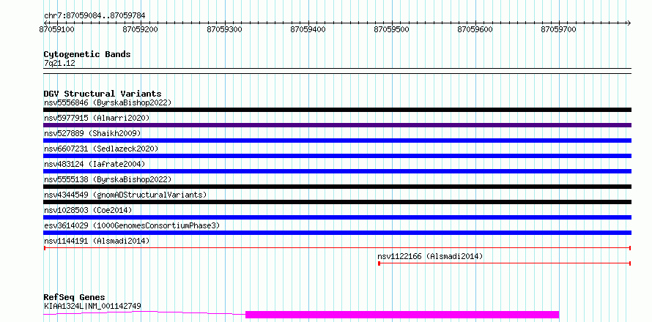Click the blue bar under the nsv483124 label

(337, 171)
